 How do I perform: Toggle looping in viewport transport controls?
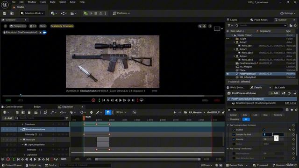point(142,100)
